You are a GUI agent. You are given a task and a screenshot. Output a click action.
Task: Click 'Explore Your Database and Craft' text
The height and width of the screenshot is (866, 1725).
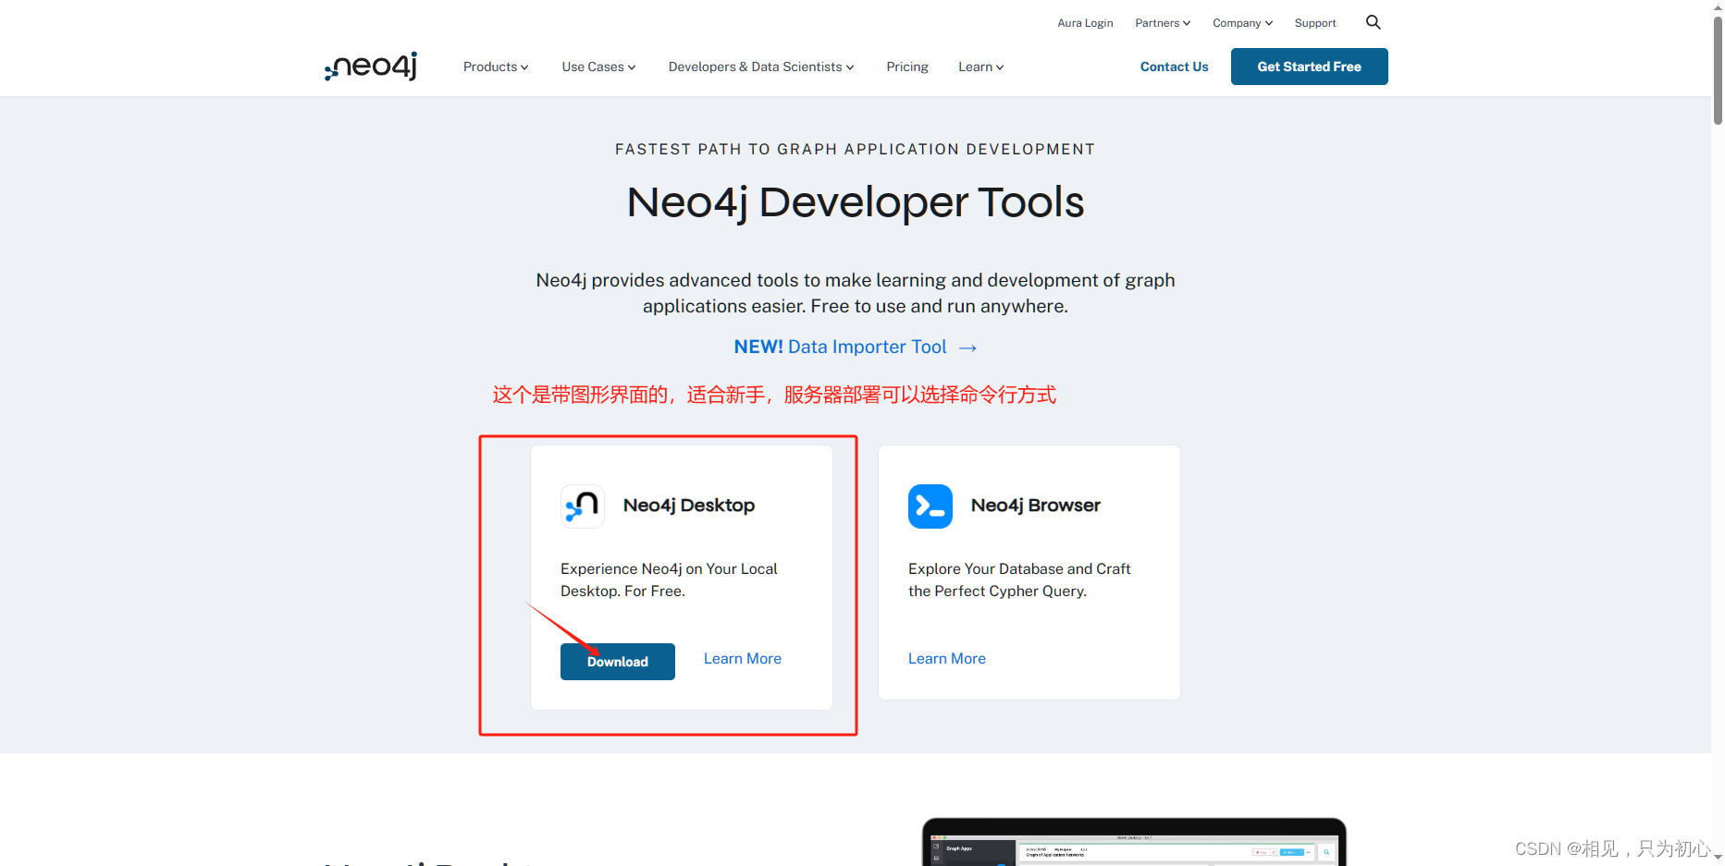click(x=1019, y=568)
